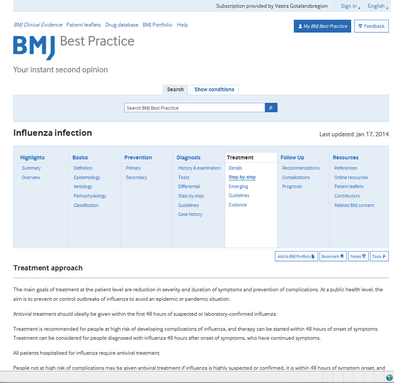Open the BMJ Clinical Evidence link

(38, 25)
